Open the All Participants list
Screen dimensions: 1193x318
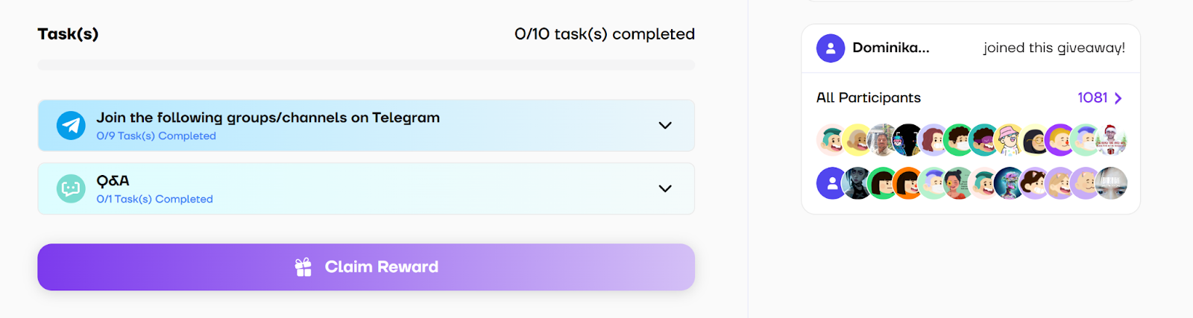coord(869,98)
